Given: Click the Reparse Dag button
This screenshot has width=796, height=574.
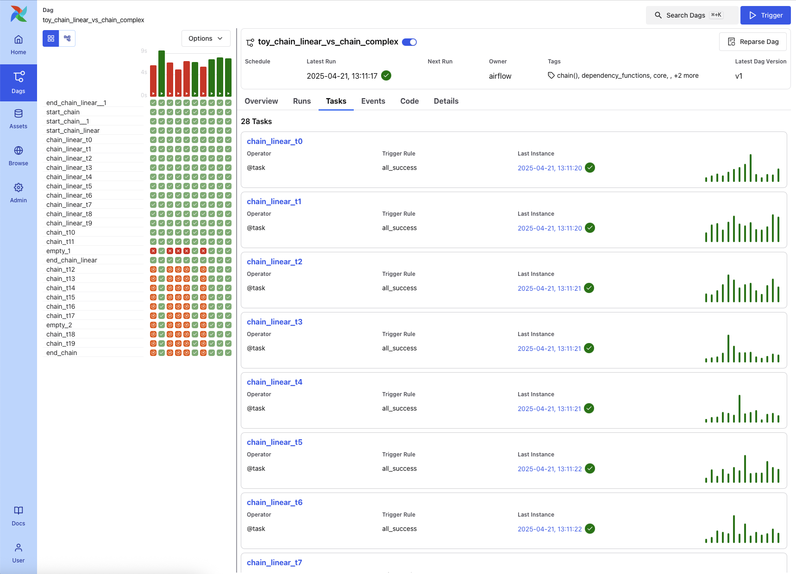Looking at the screenshot, I should pos(753,42).
